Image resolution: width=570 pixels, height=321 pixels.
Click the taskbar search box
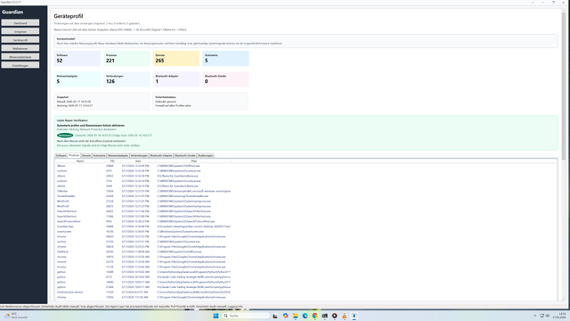tap(246, 316)
